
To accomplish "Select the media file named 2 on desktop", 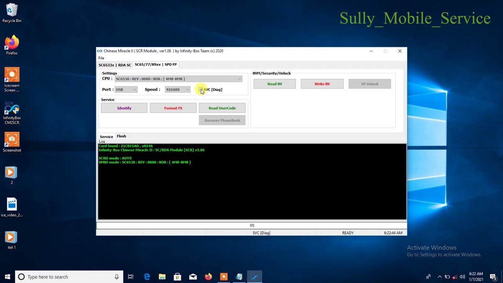I will point(12,175).
